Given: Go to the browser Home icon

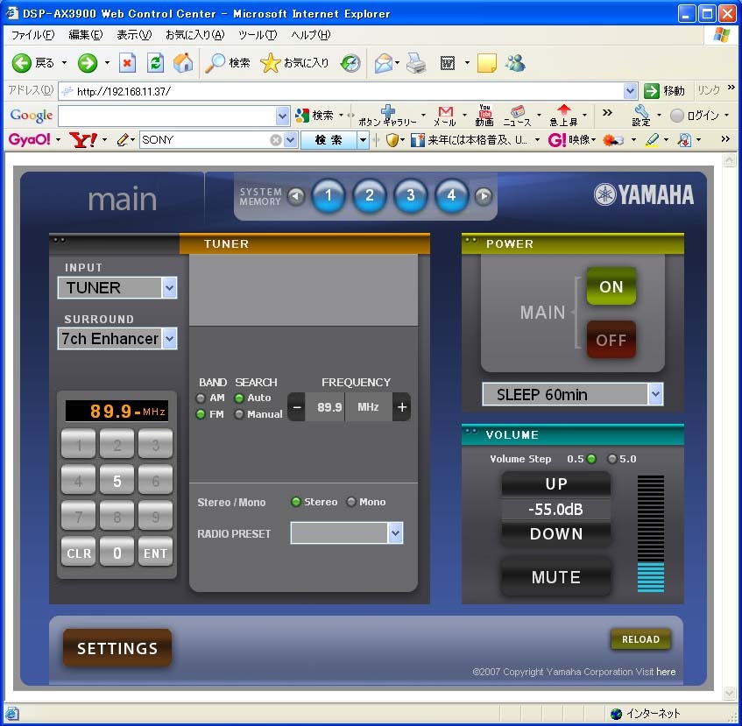Looking at the screenshot, I should [x=183, y=63].
